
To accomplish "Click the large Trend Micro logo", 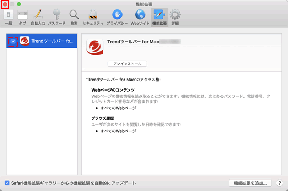I will point(95,47).
